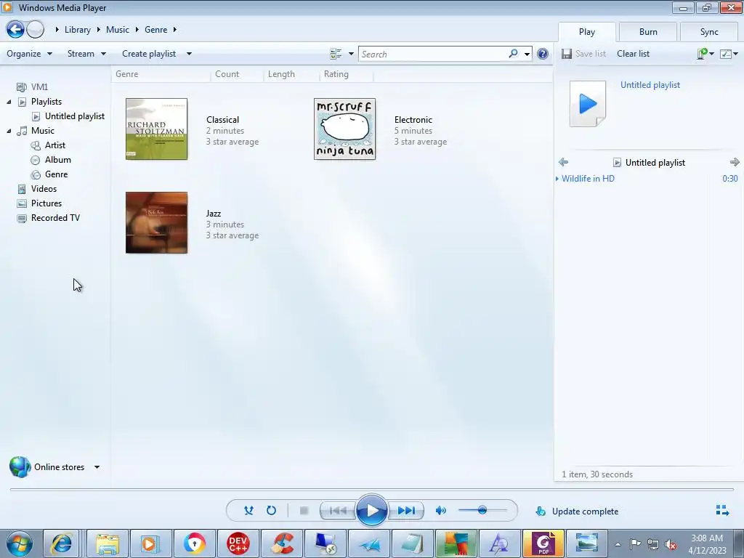Collapse the Music tree node
744x558 pixels.
[x=9, y=131]
